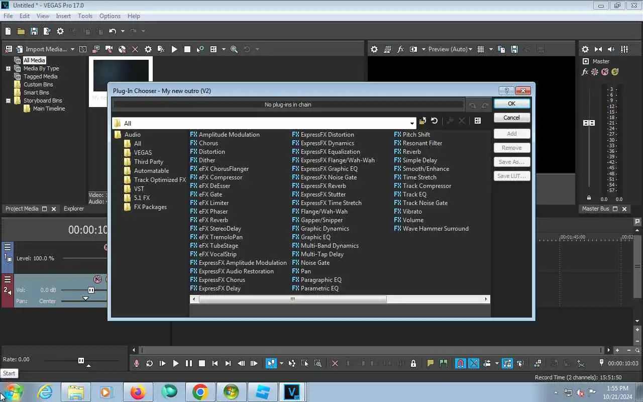Switch to the Explorer tab
643x402 pixels.
(74, 209)
